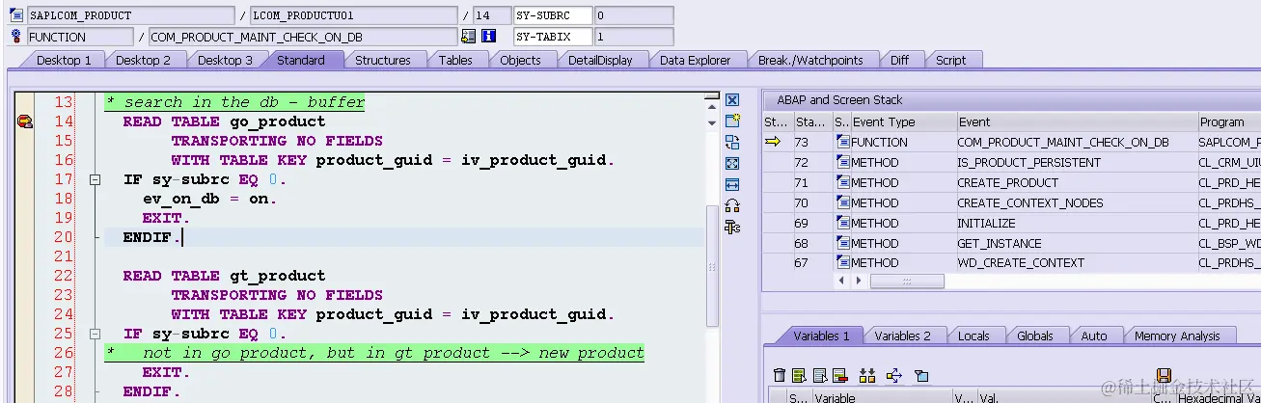
Task: Collapse the IF block at line 17
Action: pyautogui.click(x=95, y=179)
